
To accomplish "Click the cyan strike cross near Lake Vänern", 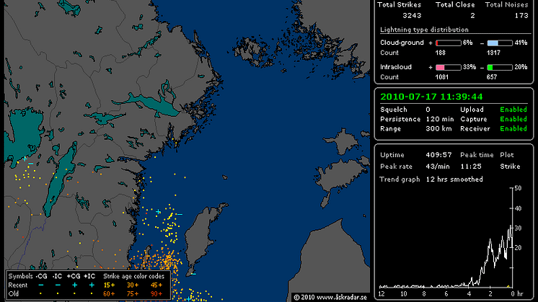I will coord(25,158).
